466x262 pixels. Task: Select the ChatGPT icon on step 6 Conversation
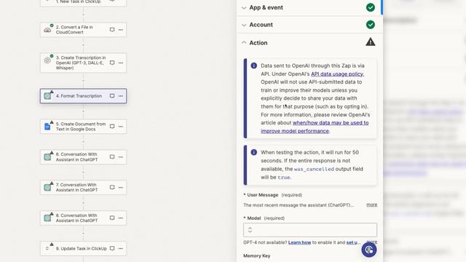(47, 157)
